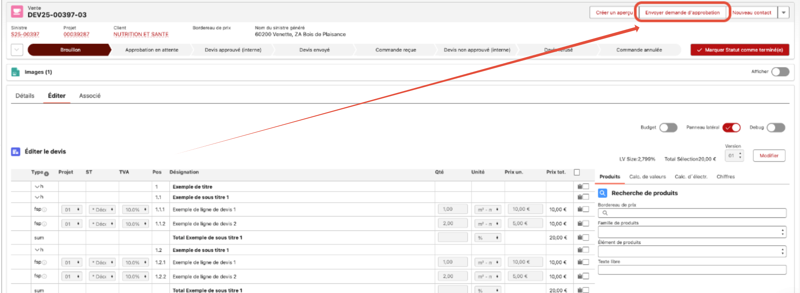Click Marquer Statut comme terminé(e) button
The height and width of the screenshot is (293, 800).
(x=740, y=50)
